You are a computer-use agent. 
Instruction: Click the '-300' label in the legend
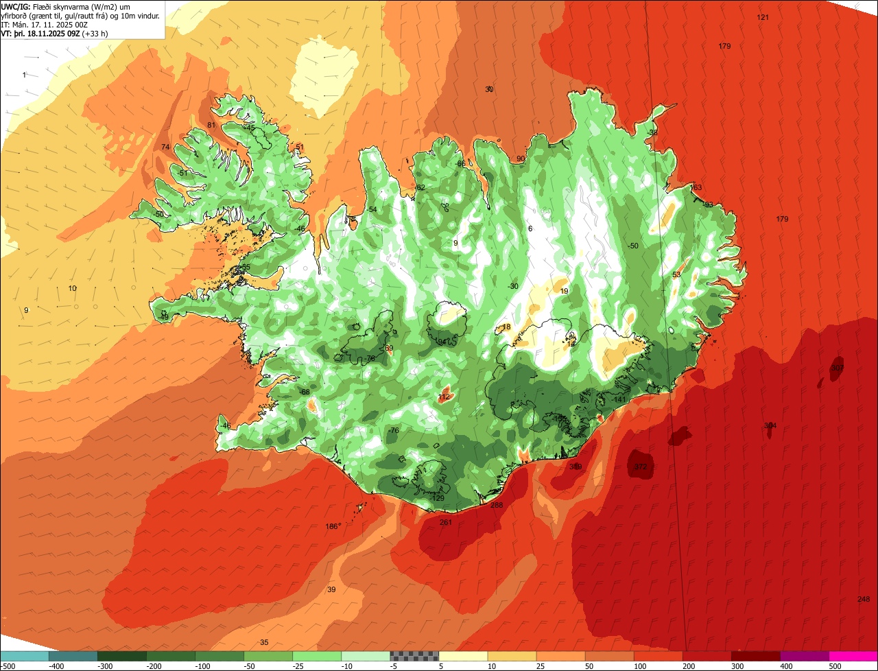click(x=104, y=666)
